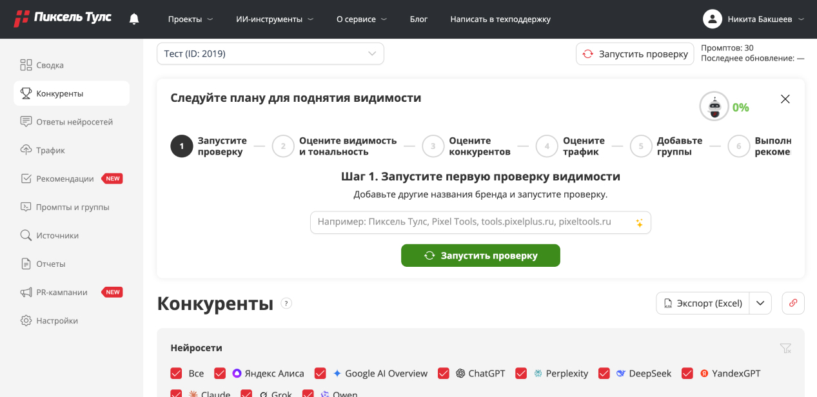Toggle the Perplexity checkbox
The width and height of the screenshot is (817, 397).
521,373
